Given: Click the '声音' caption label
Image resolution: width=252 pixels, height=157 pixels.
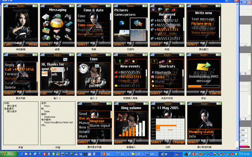Looking at the screenshot, I should [21, 148].
